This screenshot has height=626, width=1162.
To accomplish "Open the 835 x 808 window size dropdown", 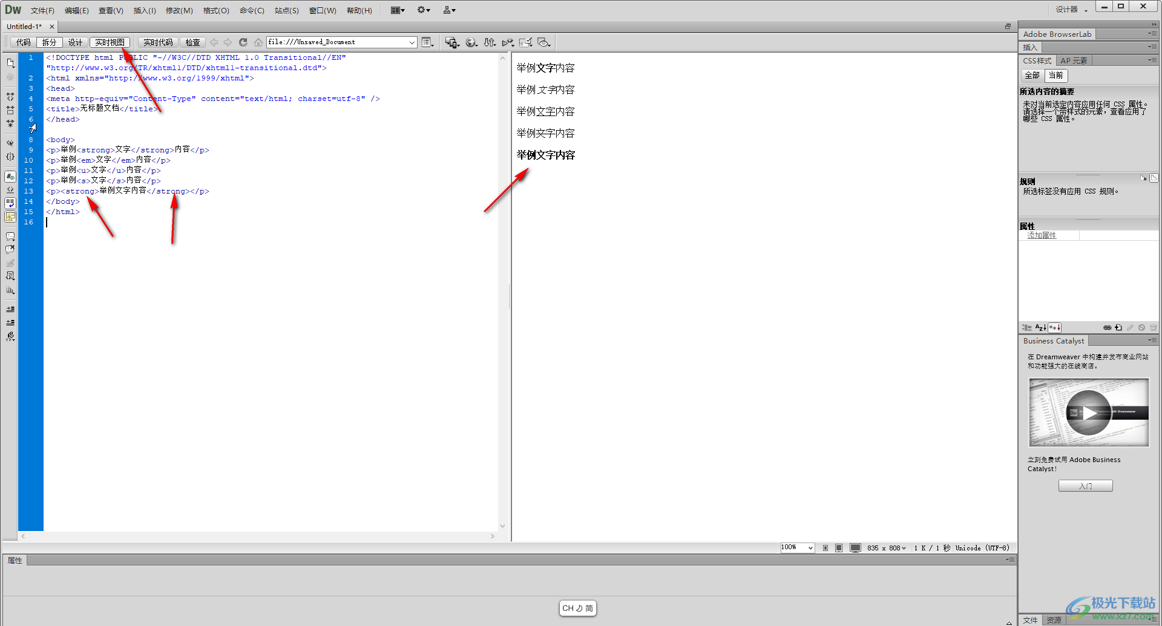I will tap(904, 548).
